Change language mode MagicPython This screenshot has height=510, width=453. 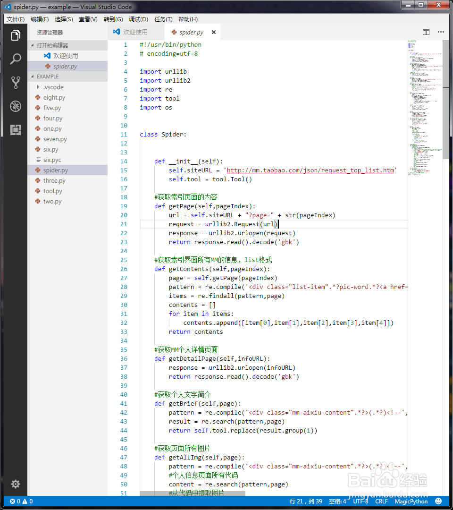pos(411,501)
